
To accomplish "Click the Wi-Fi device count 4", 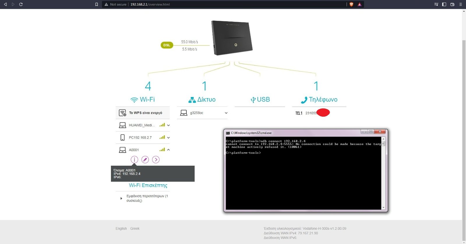I will 148,86.
